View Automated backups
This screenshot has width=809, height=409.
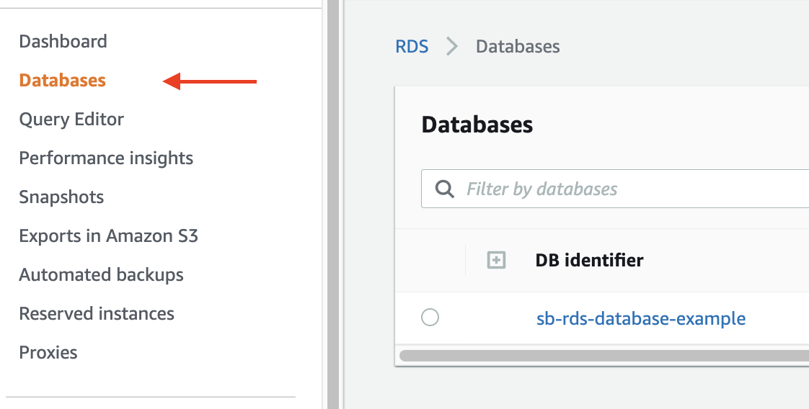101,275
